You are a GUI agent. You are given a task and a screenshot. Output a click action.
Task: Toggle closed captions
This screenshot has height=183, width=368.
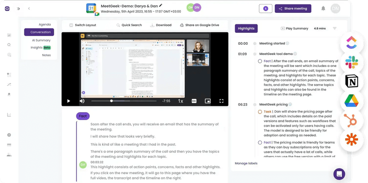(x=194, y=101)
